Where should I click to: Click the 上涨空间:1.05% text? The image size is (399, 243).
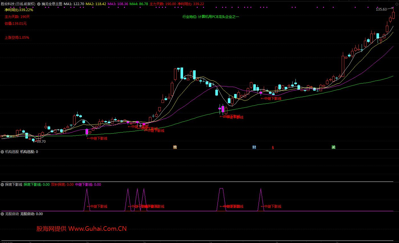[x=17, y=38]
